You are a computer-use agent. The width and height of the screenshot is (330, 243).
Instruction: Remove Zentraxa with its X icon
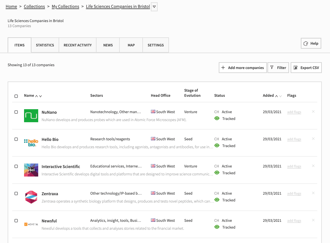click(313, 193)
